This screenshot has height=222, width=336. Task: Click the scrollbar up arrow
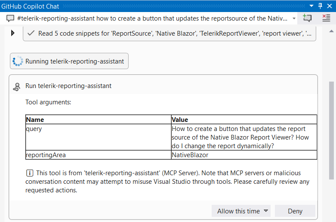click(x=331, y=31)
